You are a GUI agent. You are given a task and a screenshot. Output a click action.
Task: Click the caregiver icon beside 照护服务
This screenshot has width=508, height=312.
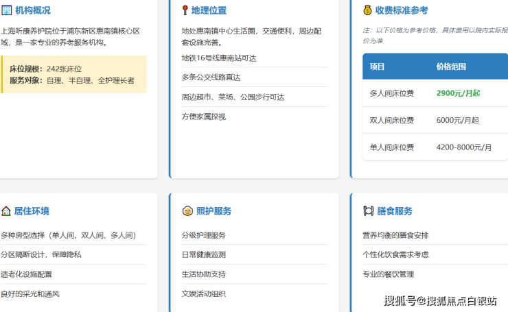(x=187, y=211)
